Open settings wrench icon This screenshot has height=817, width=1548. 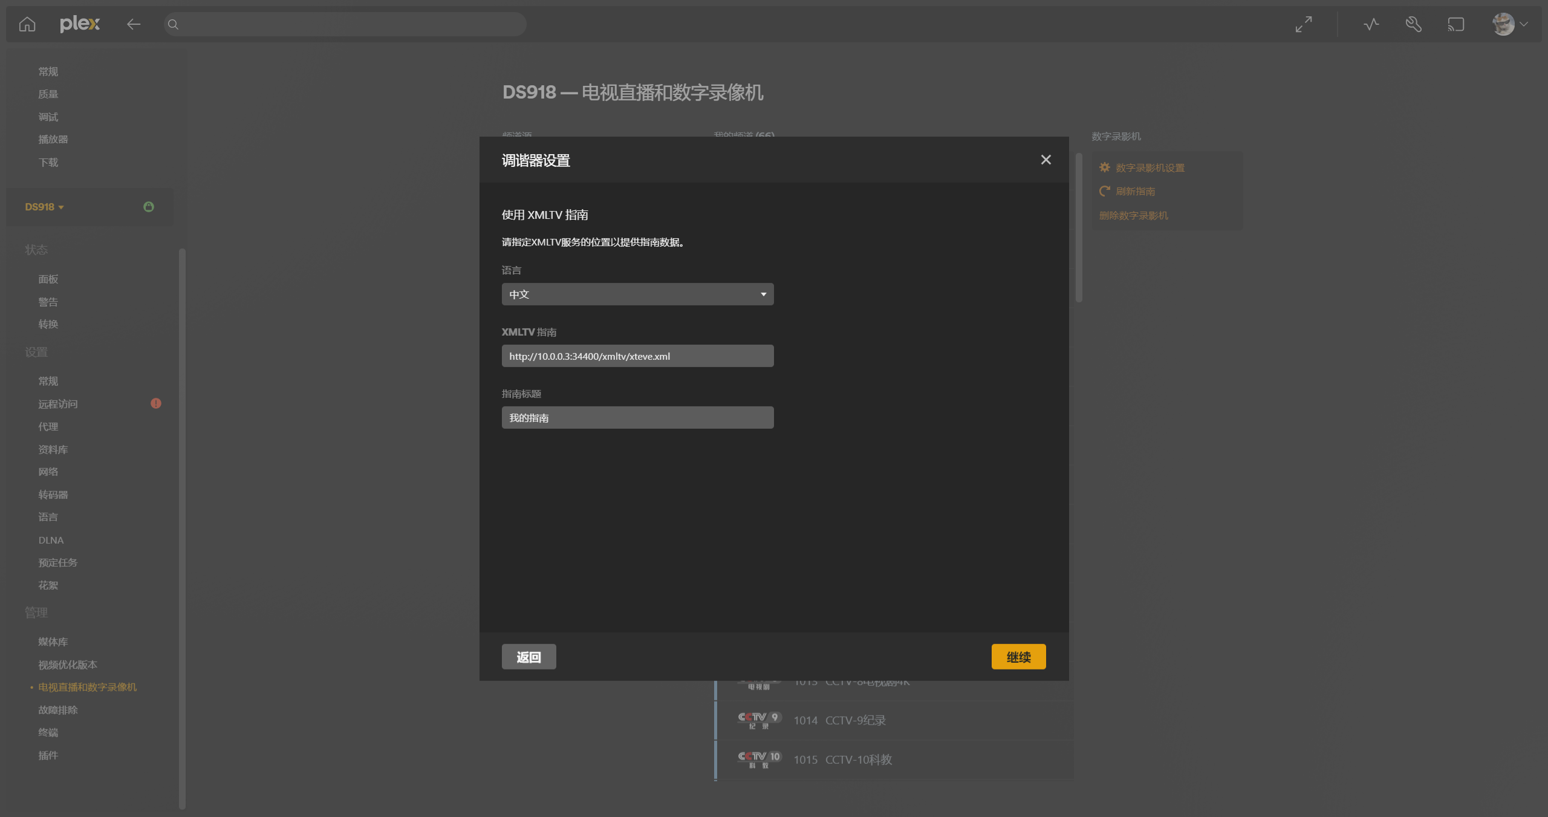[1413, 24]
